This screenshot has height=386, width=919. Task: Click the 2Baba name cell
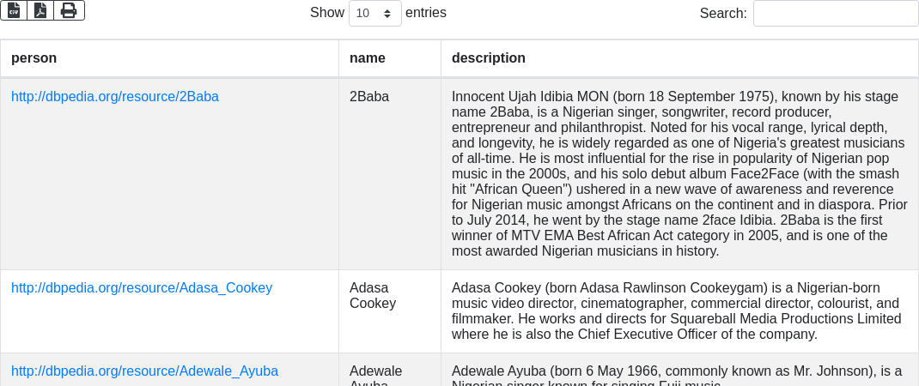coord(369,97)
